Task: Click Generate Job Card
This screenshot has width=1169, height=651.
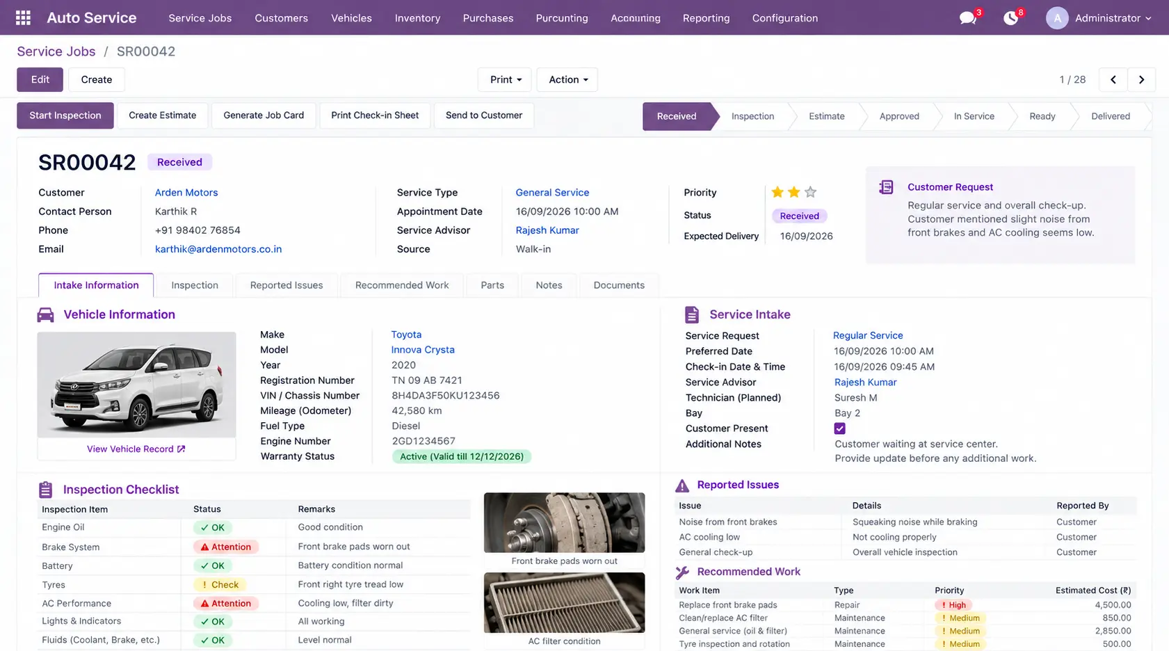Action: [264, 115]
